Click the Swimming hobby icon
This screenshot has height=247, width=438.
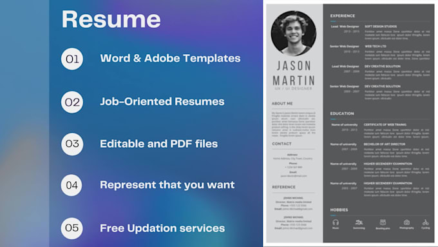(x=359, y=222)
